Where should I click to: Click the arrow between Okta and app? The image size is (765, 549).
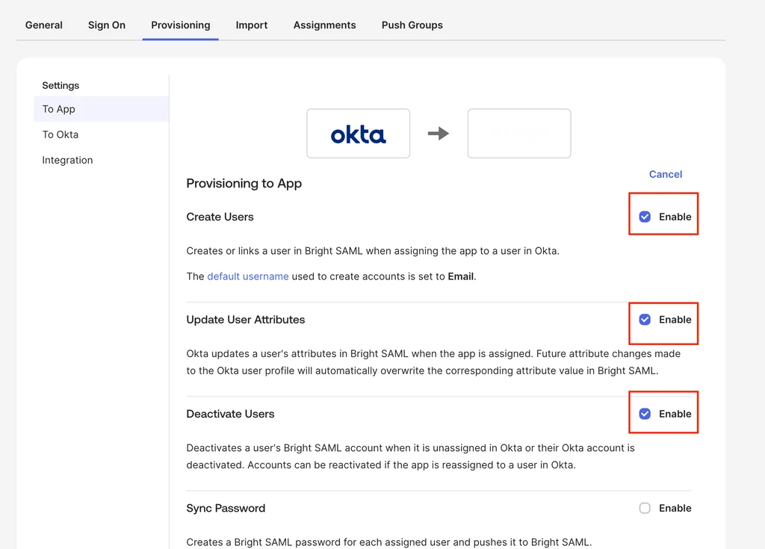(x=438, y=133)
